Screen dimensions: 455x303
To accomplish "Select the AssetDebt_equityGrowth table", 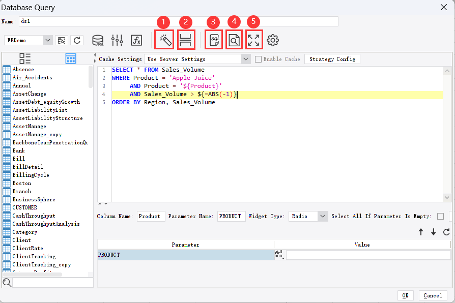I will (46, 102).
